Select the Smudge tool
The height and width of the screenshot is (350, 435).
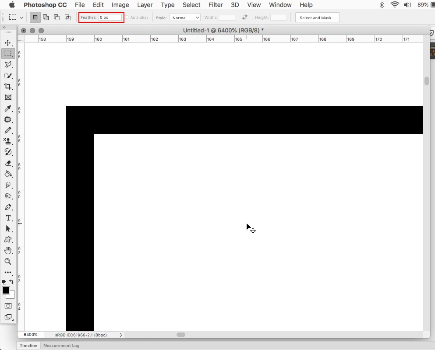[8, 185]
